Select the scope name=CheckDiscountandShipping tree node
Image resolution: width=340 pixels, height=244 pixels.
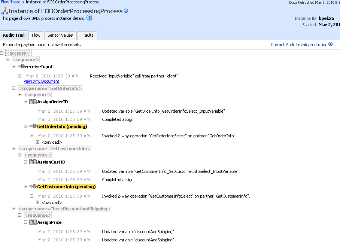64,208
